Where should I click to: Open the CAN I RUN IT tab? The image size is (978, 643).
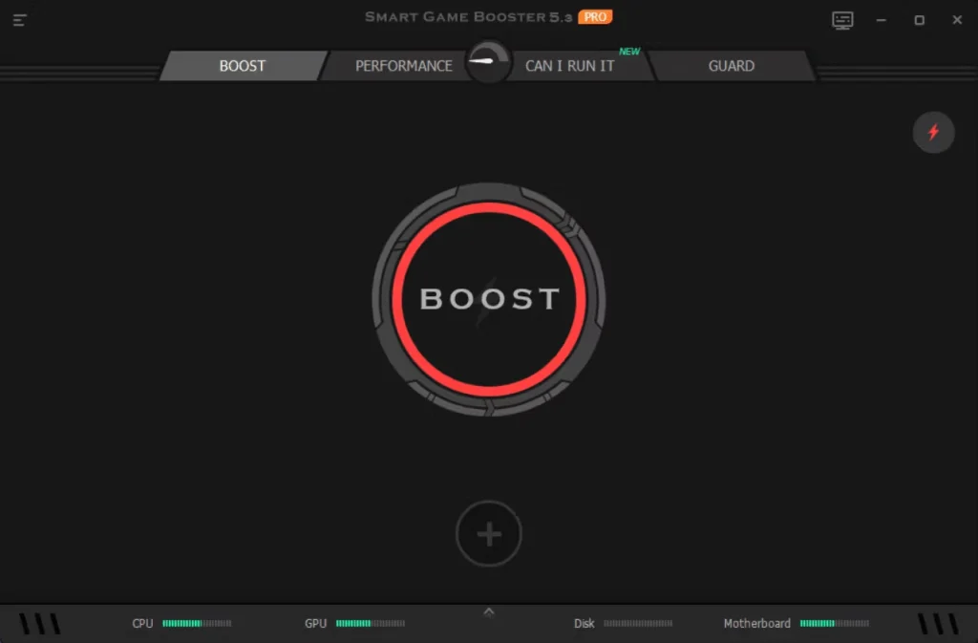tap(570, 66)
